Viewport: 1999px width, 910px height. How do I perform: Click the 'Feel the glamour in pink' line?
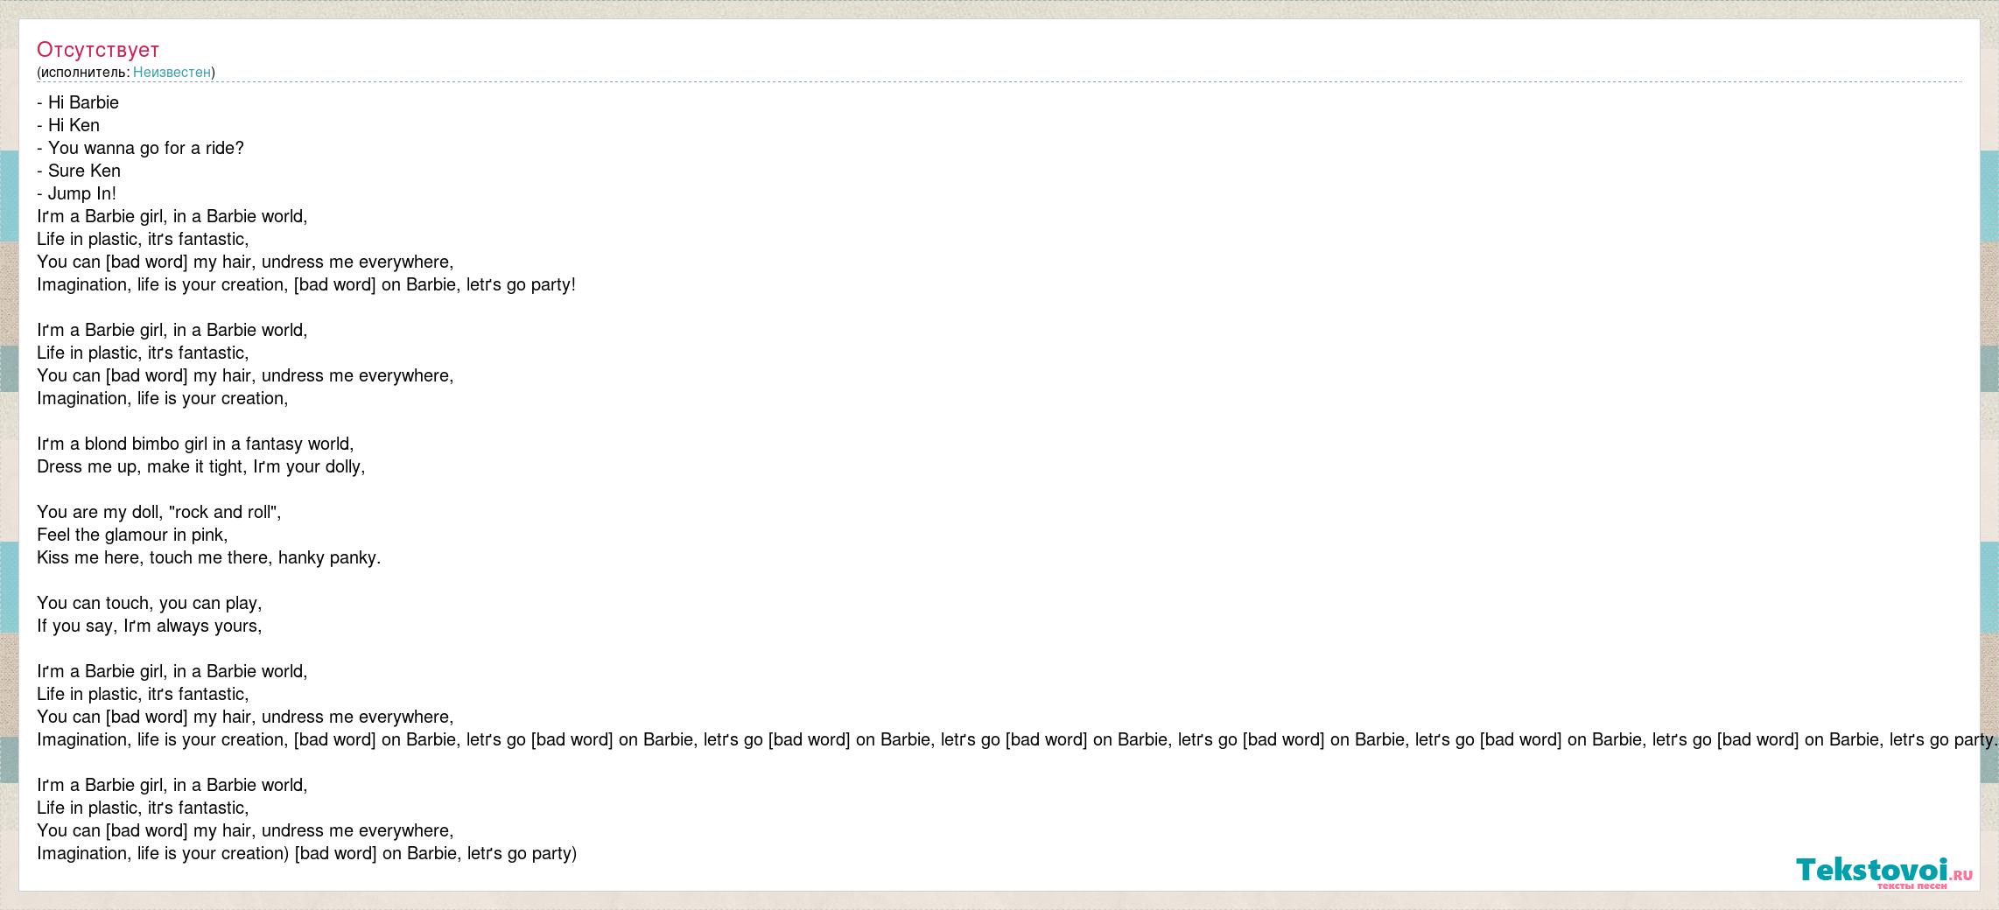132,535
